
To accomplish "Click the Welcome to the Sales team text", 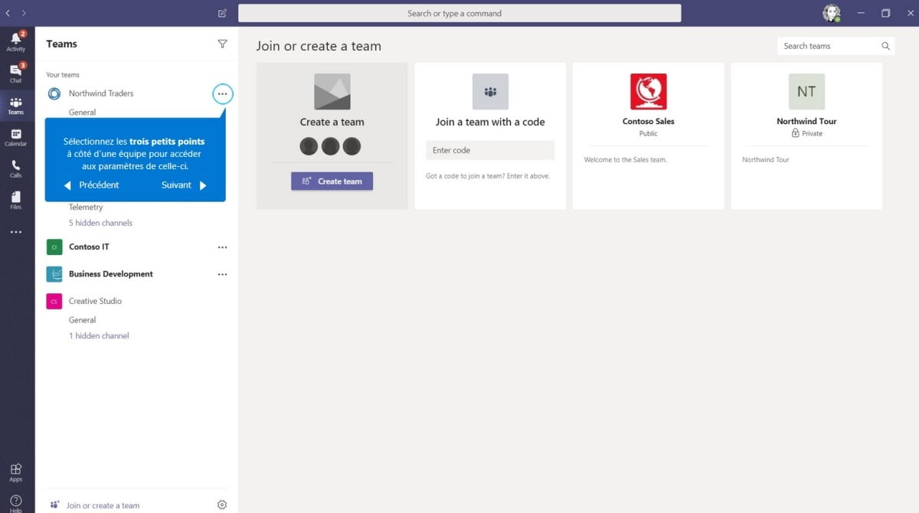I will 626,160.
